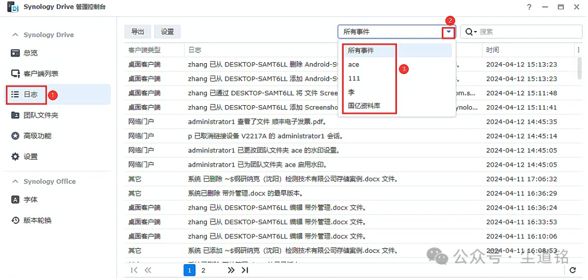Viewport: 588px width, 280px height.
Task: Click the refresh icon at bottom right
Action: pos(573,270)
